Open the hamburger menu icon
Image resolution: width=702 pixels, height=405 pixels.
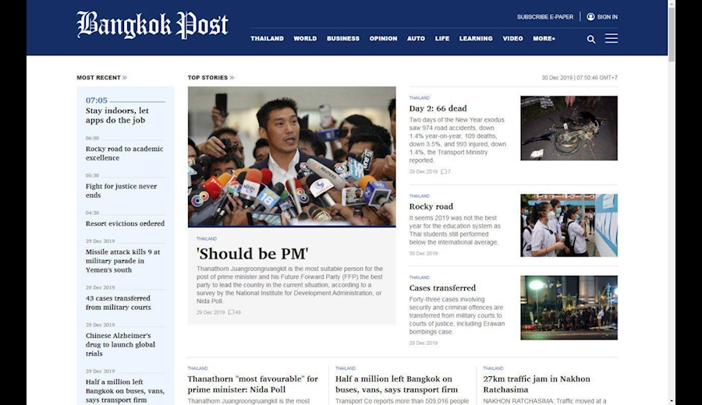(x=611, y=38)
